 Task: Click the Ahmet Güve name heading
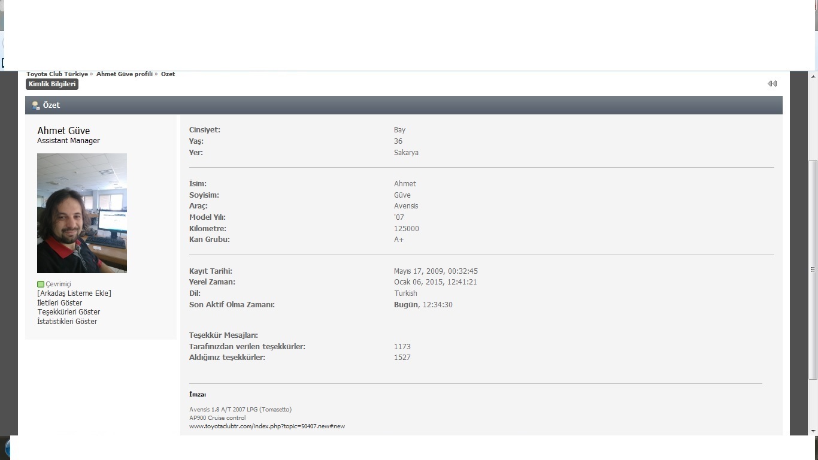63,131
